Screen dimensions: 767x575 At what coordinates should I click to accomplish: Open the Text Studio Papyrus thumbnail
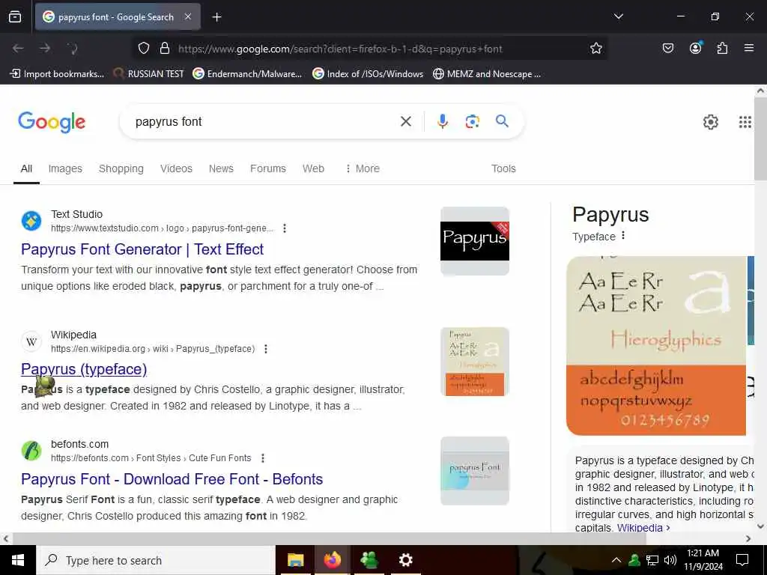474,240
